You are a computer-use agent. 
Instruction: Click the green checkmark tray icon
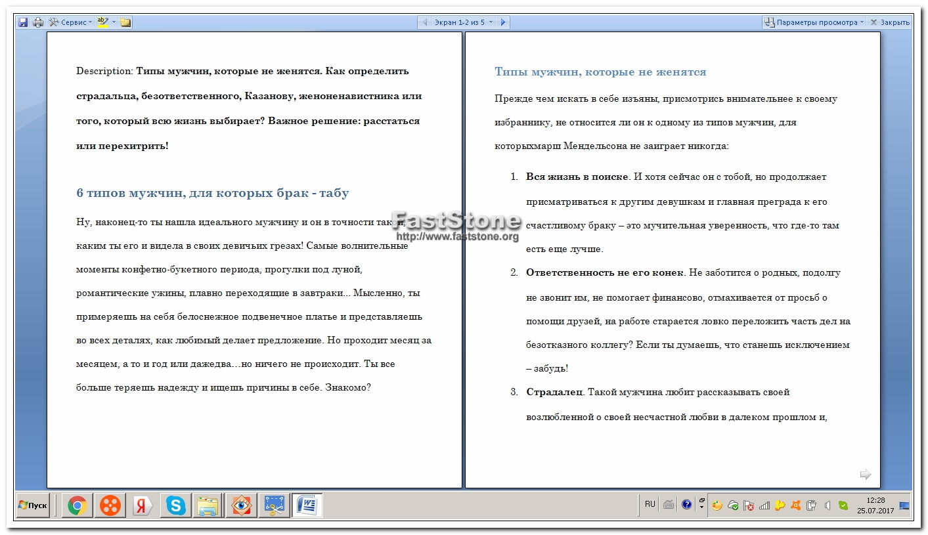(x=843, y=505)
